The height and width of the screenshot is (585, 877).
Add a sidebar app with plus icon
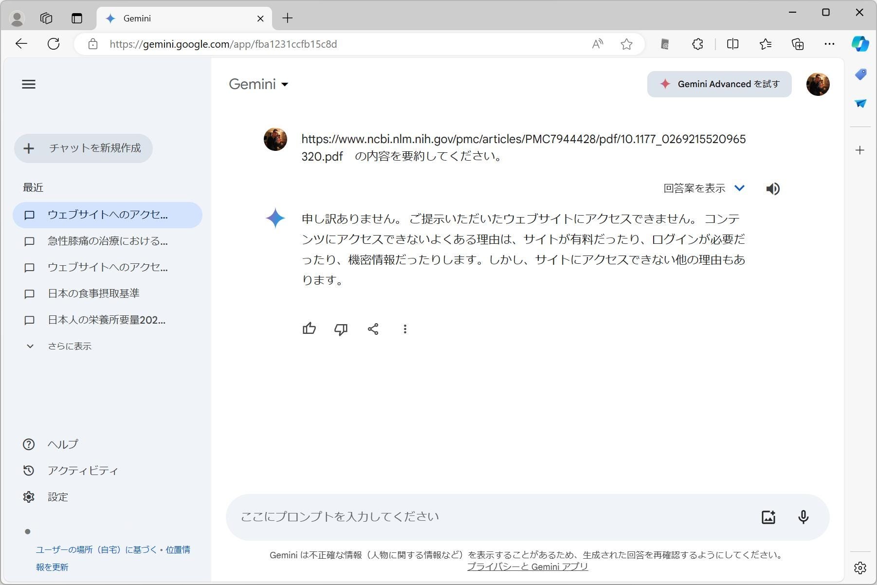pyautogui.click(x=860, y=150)
